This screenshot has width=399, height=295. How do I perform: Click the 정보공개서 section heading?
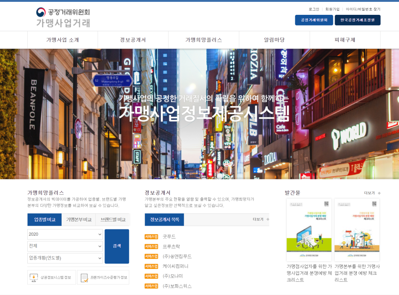[x=157, y=193]
